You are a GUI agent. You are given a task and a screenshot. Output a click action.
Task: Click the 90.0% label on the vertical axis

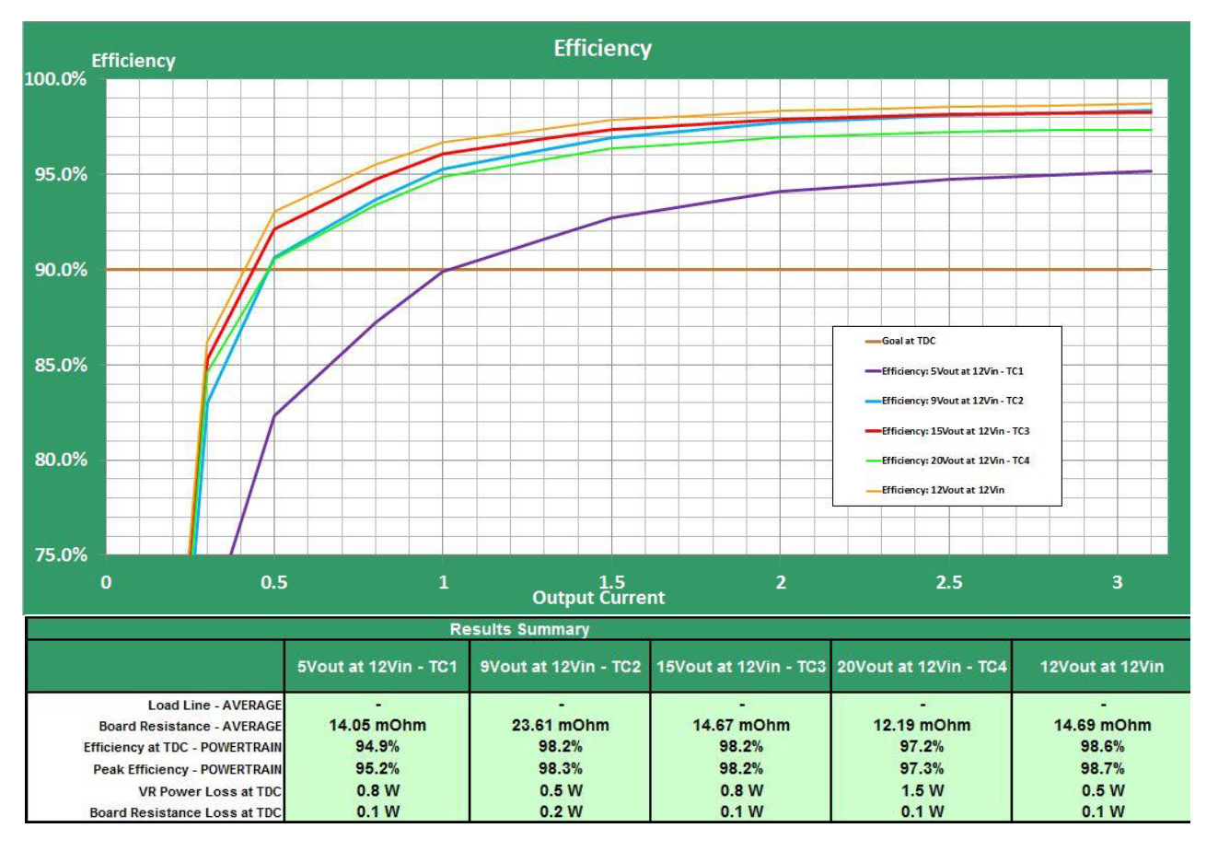[56, 270]
